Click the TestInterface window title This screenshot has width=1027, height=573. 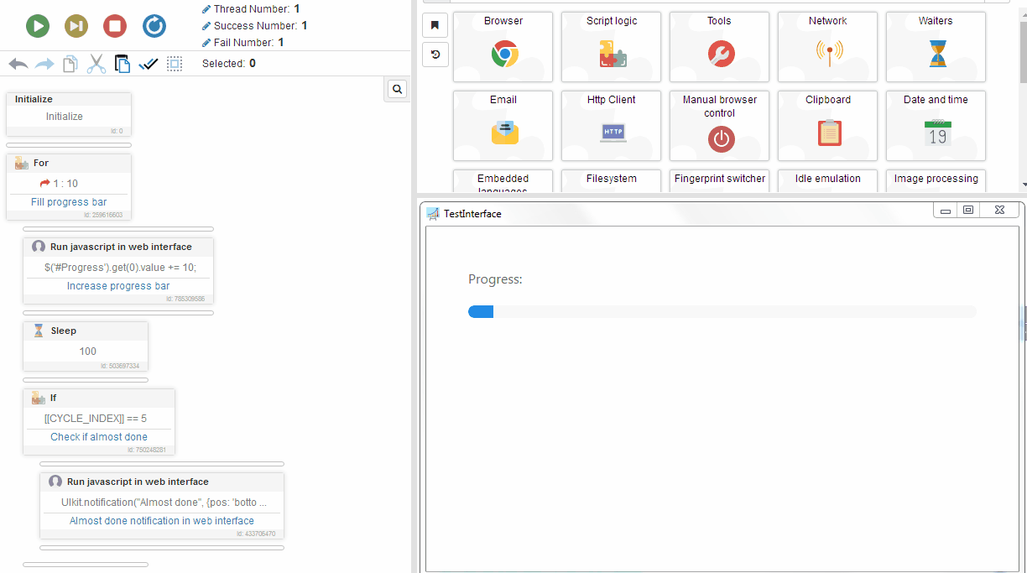point(472,214)
